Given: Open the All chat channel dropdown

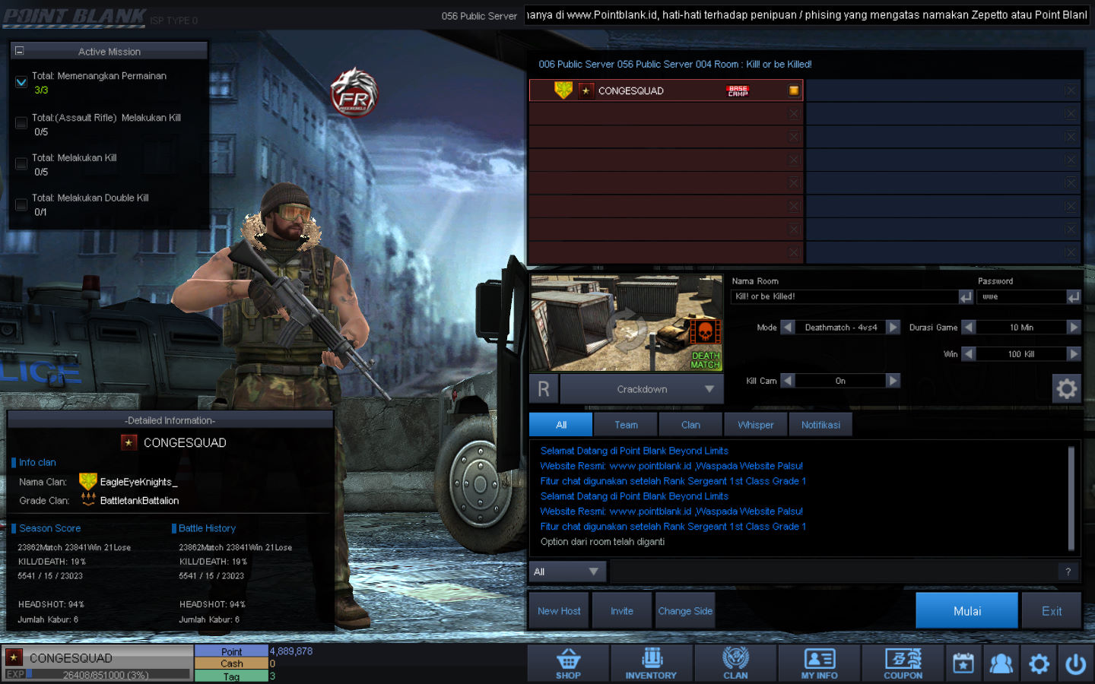Looking at the screenshot, I should tap(567, 572).
